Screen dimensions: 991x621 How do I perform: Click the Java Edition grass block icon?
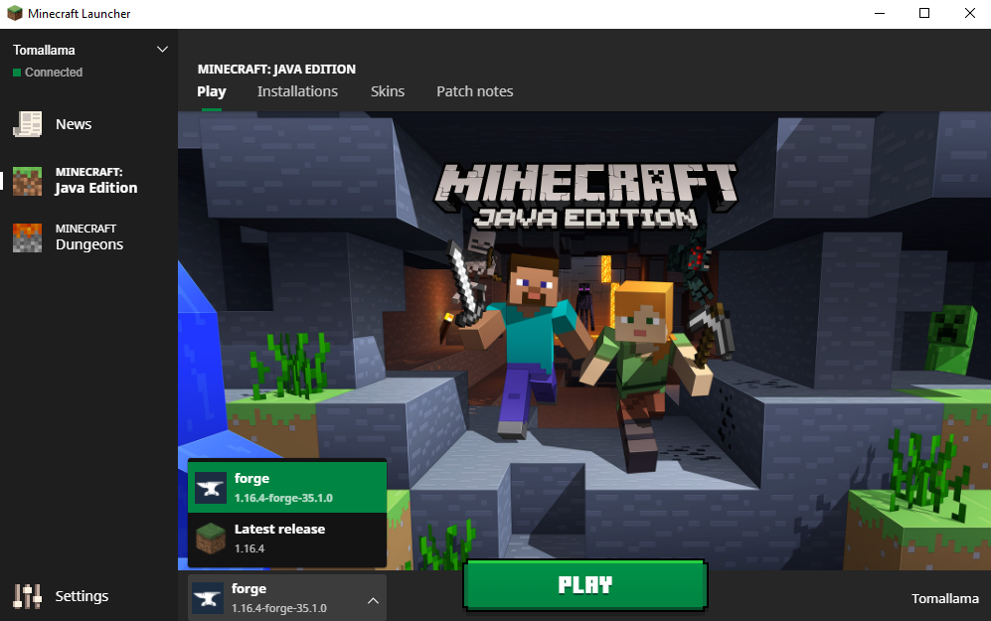[x=27, y=181]
